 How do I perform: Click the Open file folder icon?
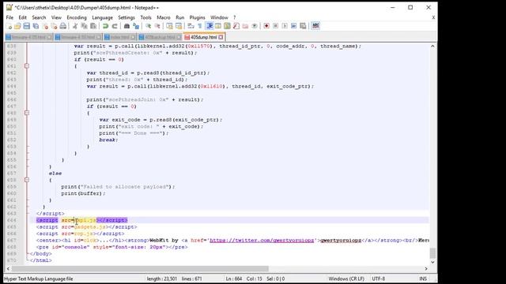[x=17, y=26]
